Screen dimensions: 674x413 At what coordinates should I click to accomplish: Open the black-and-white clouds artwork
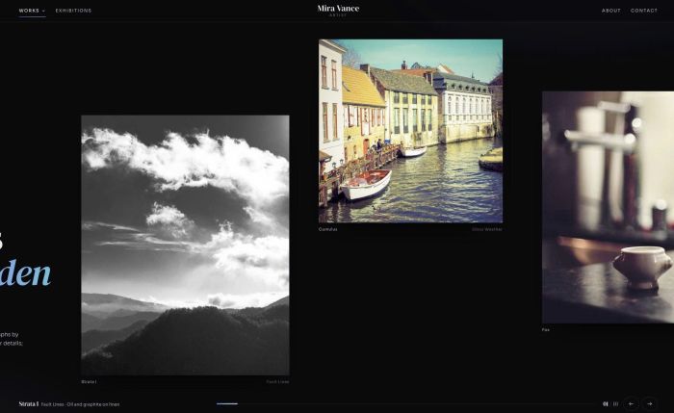click(185, 245)
